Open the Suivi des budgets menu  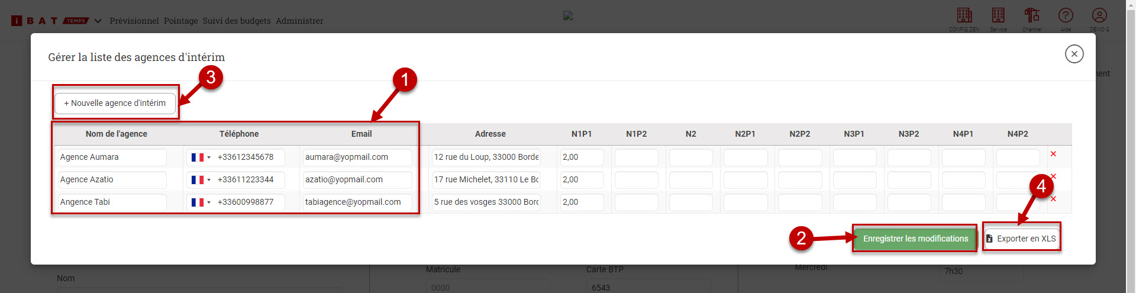[x=237, y=21]
